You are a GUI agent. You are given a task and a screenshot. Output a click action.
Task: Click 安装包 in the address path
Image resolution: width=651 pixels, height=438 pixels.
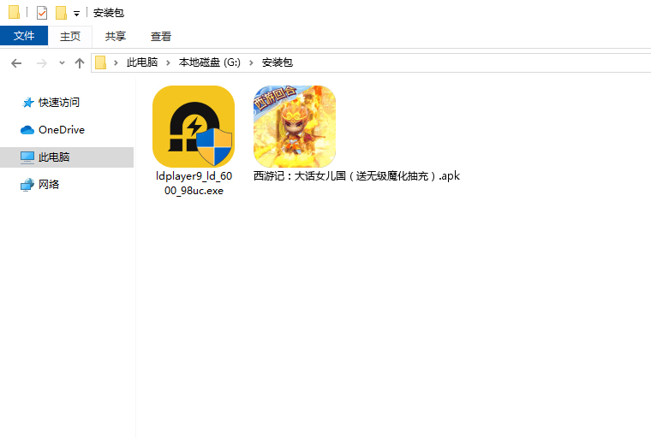click(278, 62)
